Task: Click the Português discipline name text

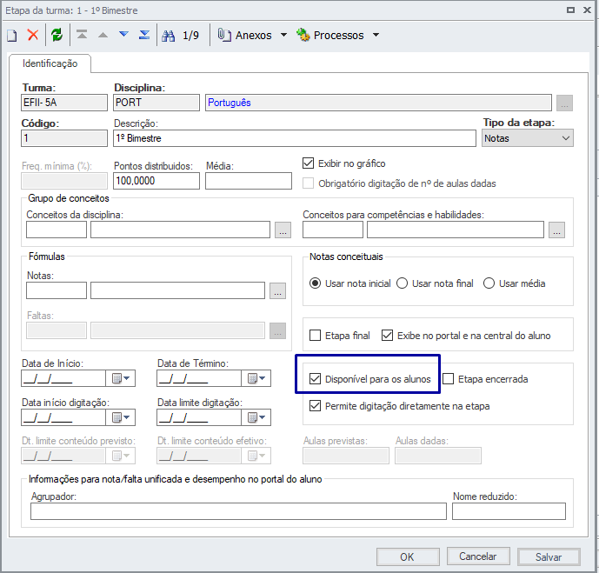Action: pos(230,103)
